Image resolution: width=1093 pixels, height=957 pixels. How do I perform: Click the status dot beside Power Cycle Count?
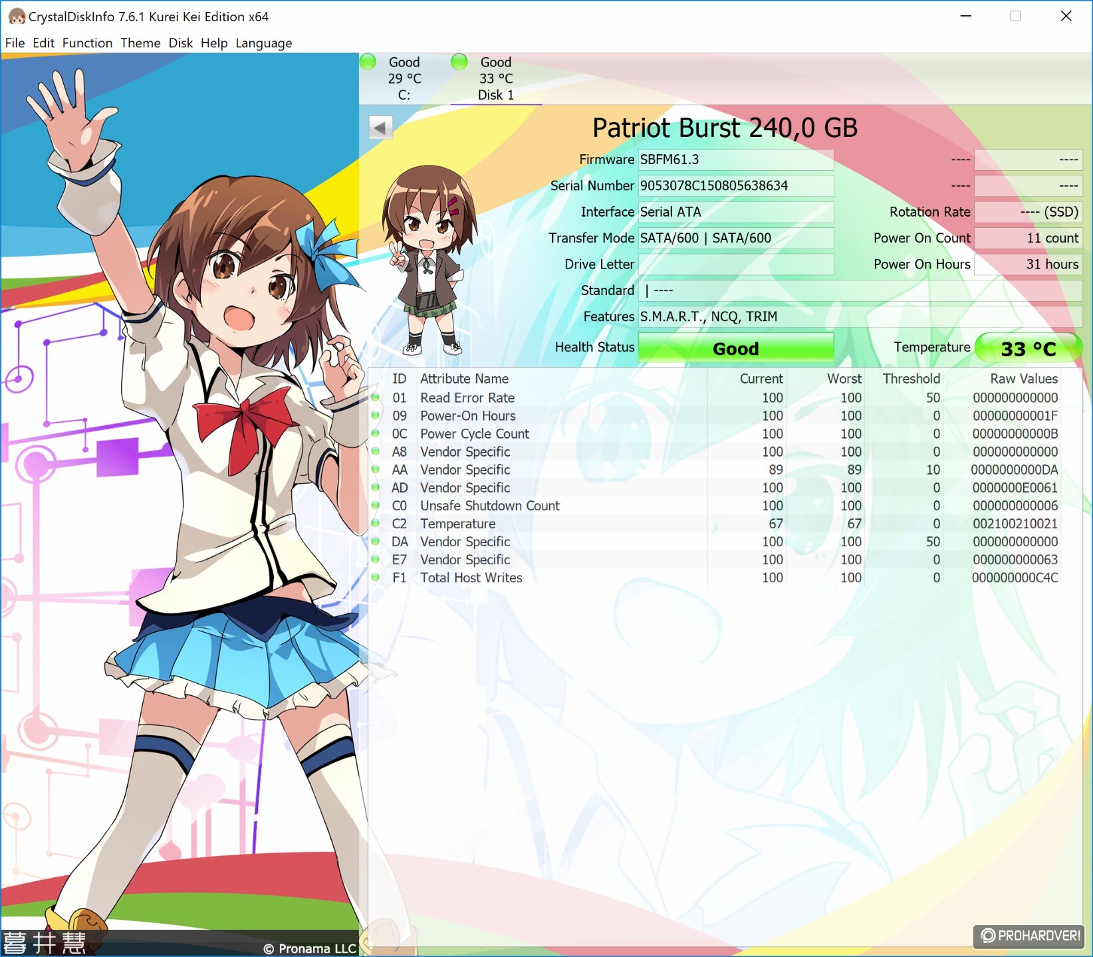(x=376, y=433)
